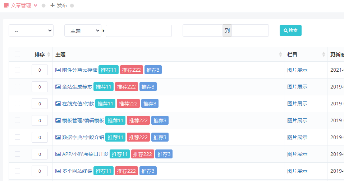Click image icon beside 在线充值/付款
Image resolution: width=344 pixels, height=181 pixels.
point(58,104)
